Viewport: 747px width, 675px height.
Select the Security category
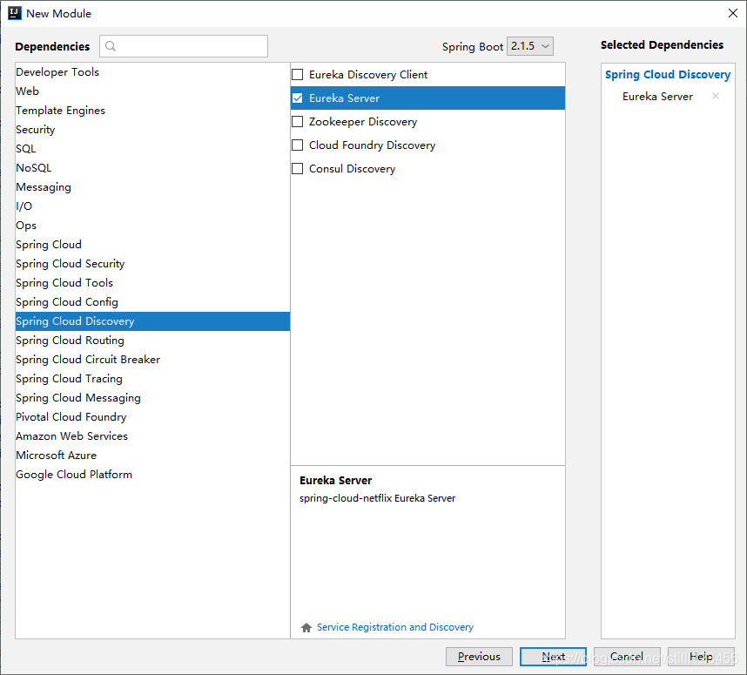[x=152, y=130]
